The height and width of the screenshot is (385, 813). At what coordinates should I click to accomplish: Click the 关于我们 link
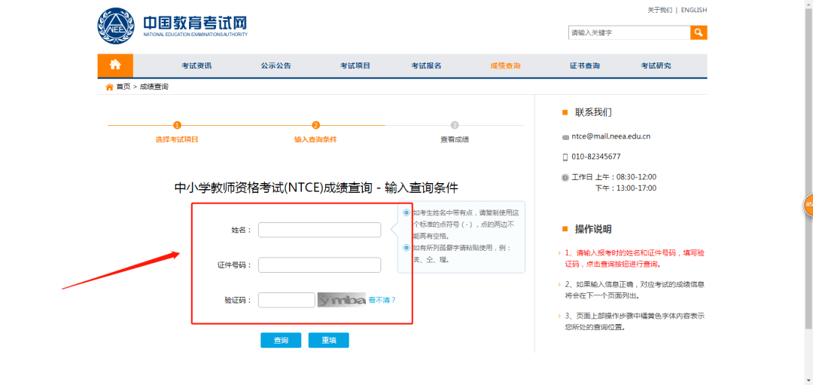click(659, 10)
